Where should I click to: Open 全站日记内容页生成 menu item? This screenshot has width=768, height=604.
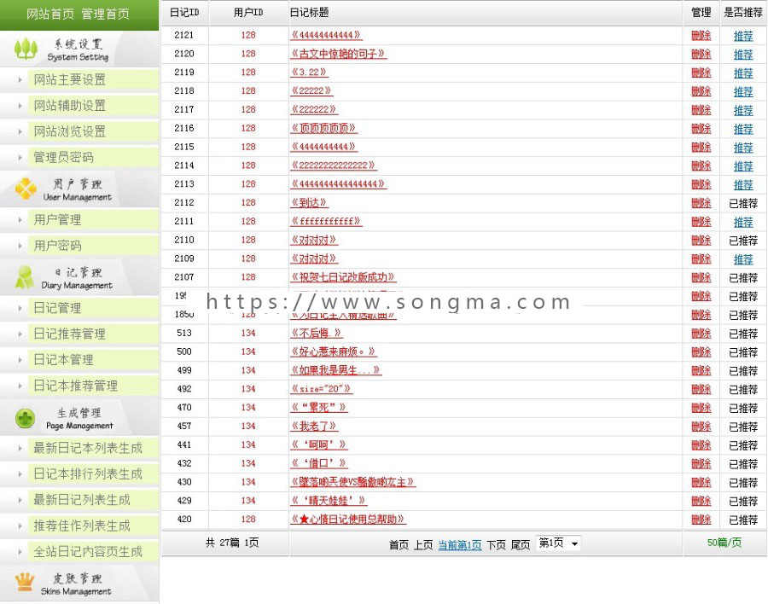(88, 552)
